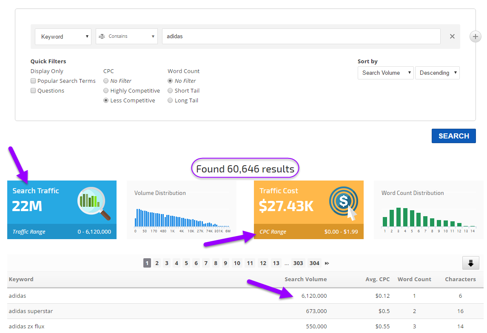Sort by the Avg. CPC column header
487x333 pixels.
(378, 279)
